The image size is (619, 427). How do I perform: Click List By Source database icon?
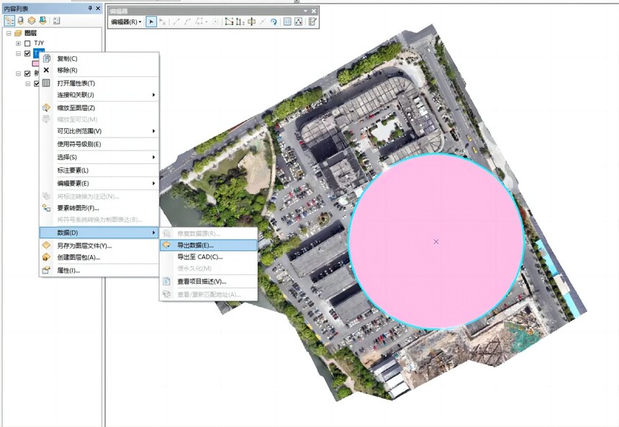[x=21, y=21]
